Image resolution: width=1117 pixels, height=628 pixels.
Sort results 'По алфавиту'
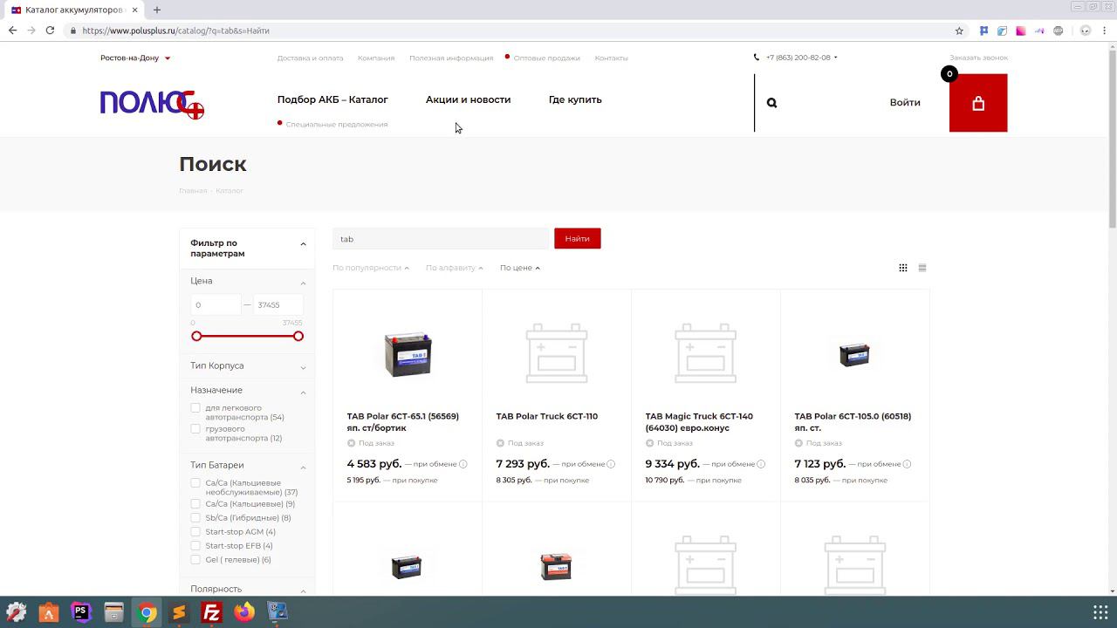point(455,268)
